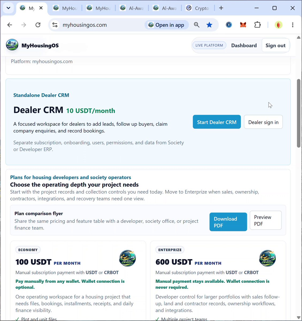Click Start Dealer CRM button
The image size is (302, 321).
pos(217,122)
